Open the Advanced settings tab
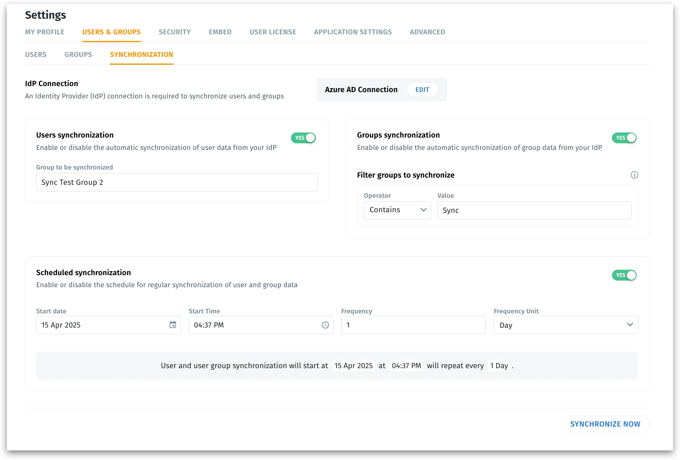This screenshot has width=680, height=460. click(427, 32)
